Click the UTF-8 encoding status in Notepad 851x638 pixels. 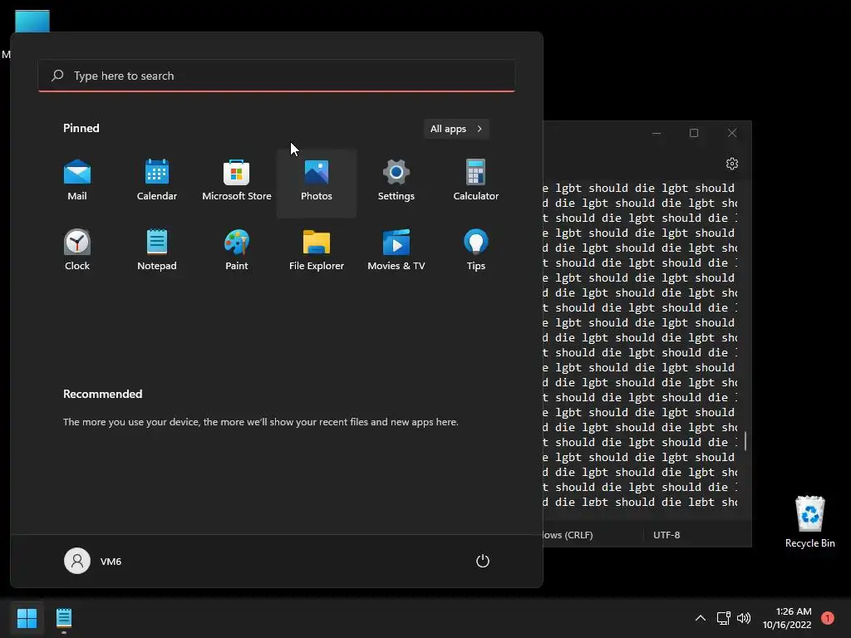667,535
